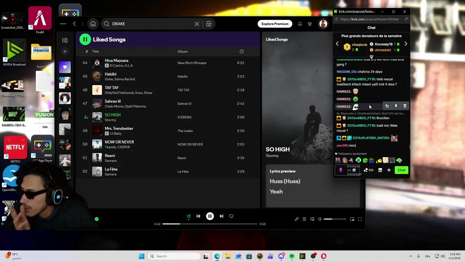
Task: Open The Leaks album link
Action: pyautogui.click(x=185, y=131)
